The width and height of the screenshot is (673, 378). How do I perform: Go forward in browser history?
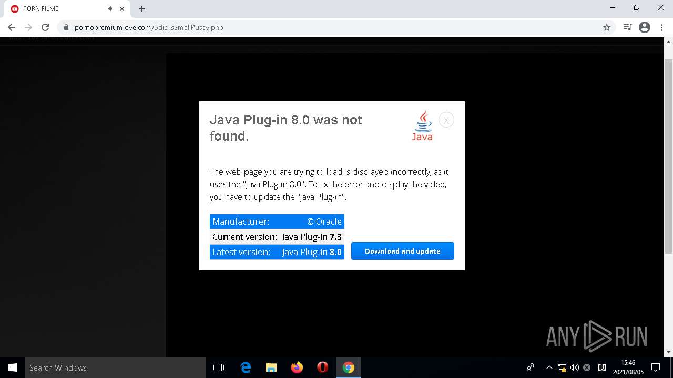pyautogui.click(x=28, y=27)
